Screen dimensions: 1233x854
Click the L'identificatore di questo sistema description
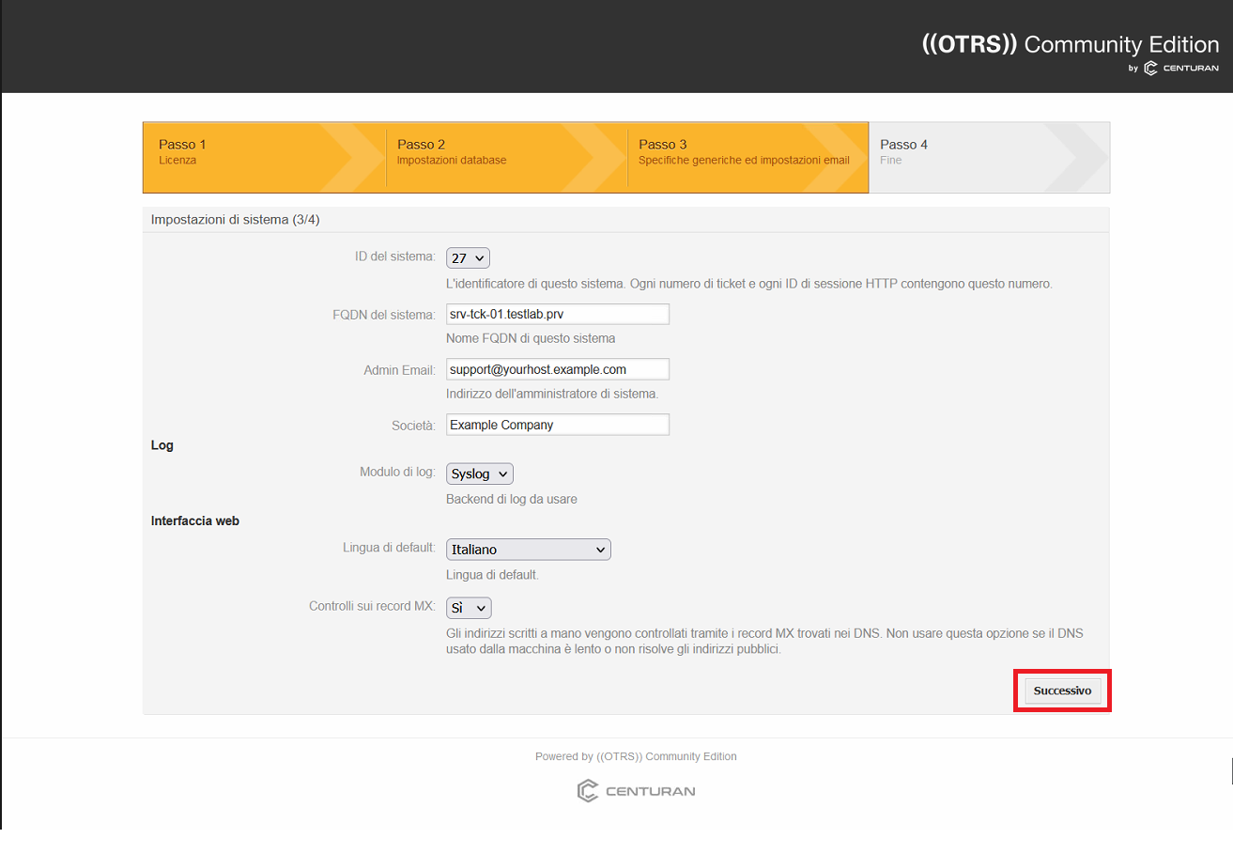749,283
